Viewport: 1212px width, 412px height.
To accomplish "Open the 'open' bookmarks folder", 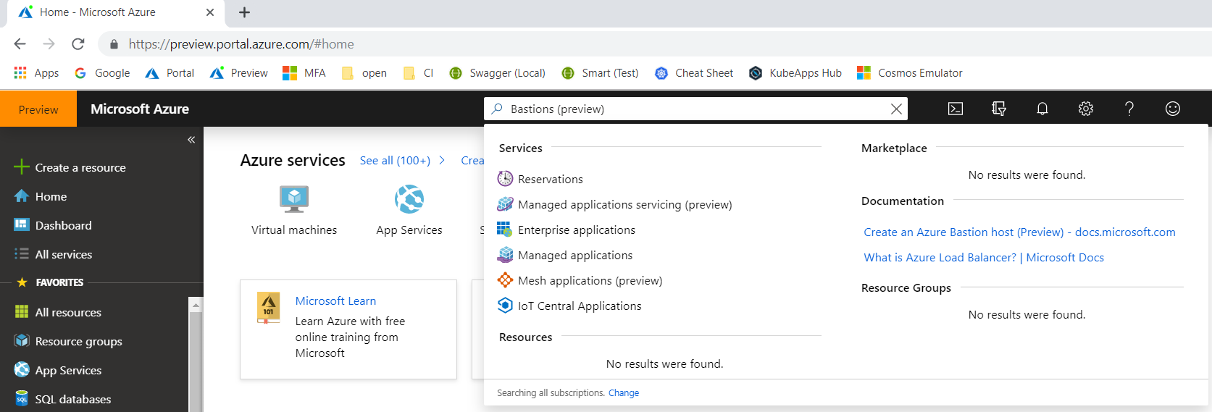I will 364,72.
